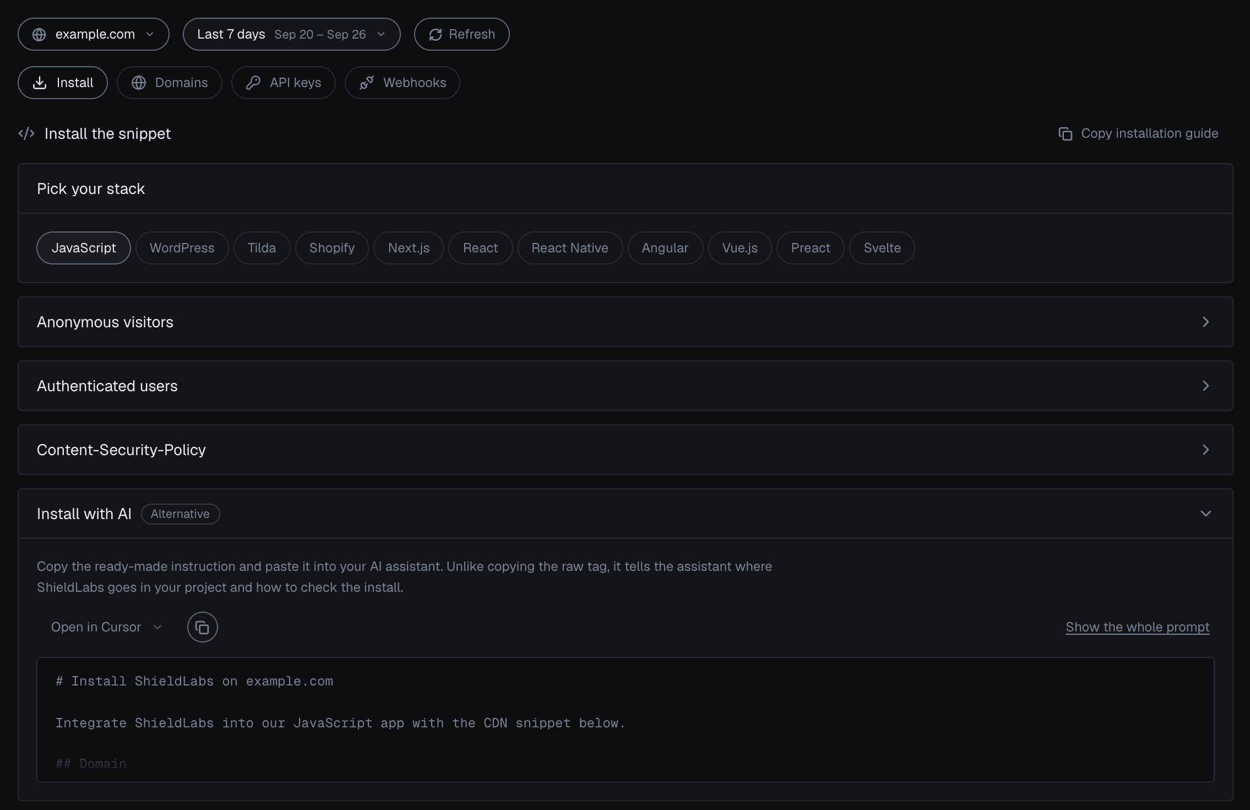Click the down chevron on Install with AI
Image resolution: width=1250 pixels, height=810 pixels.
point(1206,514)
